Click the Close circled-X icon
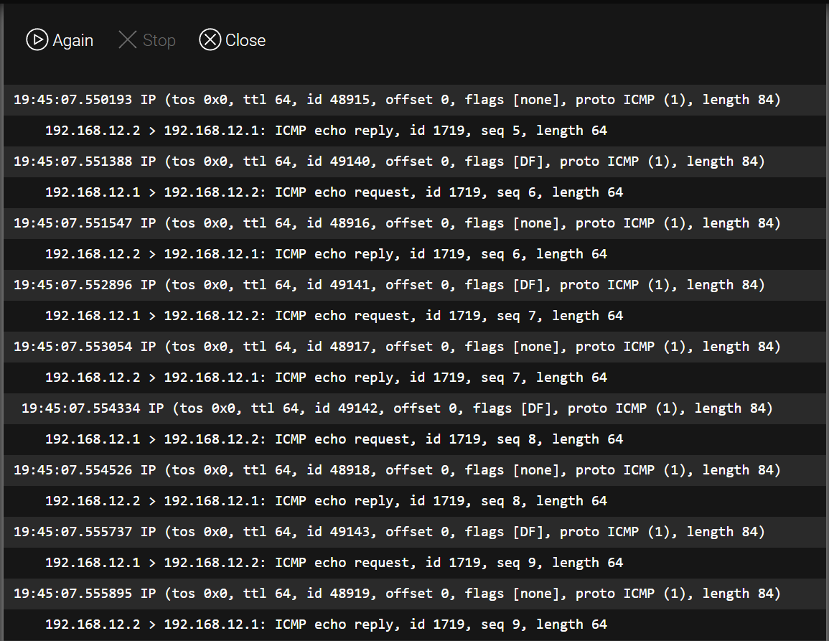 coord(210,40)
